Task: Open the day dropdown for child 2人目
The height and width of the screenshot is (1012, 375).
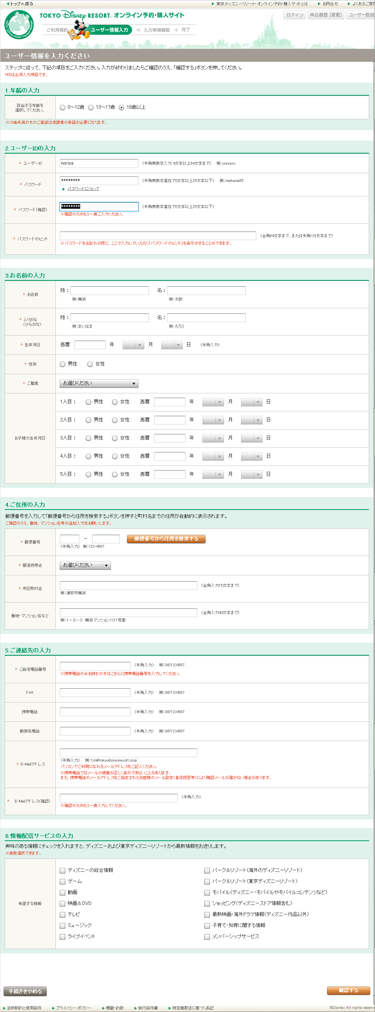Action: coord(252,420)
